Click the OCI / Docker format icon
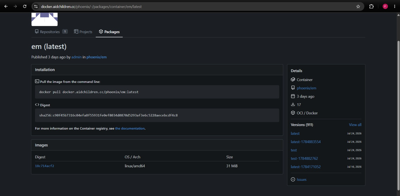400x196 pixels. coord(293,113)
